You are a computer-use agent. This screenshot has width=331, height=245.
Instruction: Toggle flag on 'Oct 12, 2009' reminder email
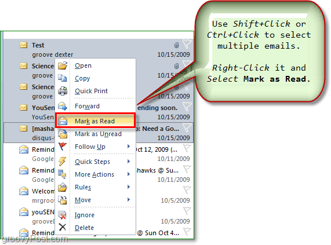[187, 148]
